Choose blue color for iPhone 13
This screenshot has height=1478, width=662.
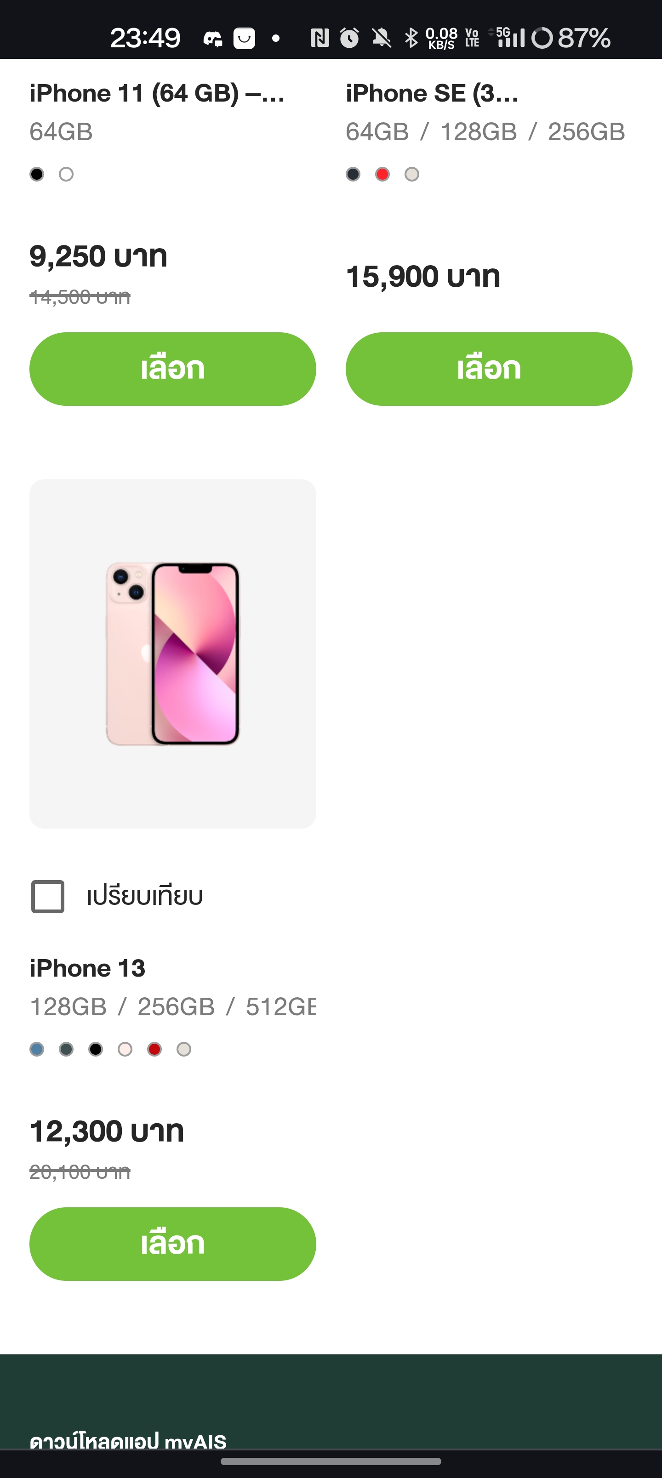coord(37,1049)
